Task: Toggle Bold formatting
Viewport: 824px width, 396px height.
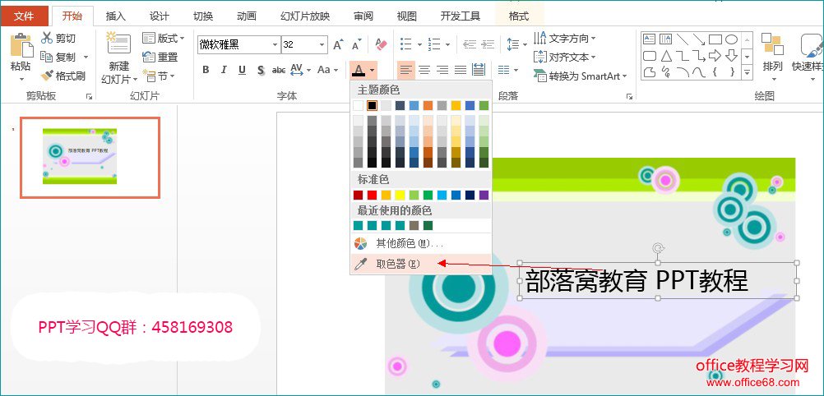Action: click(206, 70)
